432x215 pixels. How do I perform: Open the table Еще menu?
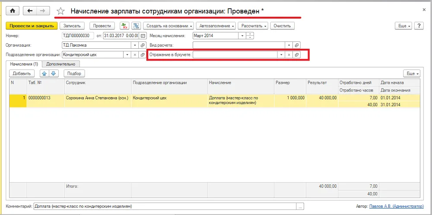[412, 73]
